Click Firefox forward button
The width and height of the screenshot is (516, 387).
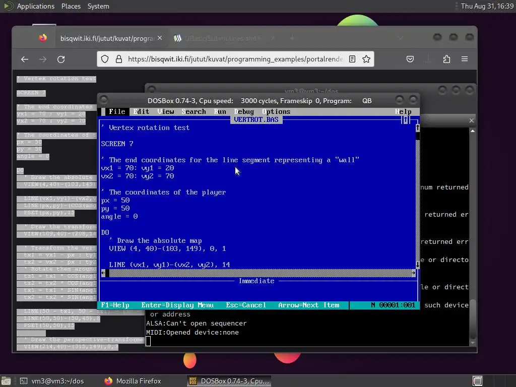coord(43,59)
